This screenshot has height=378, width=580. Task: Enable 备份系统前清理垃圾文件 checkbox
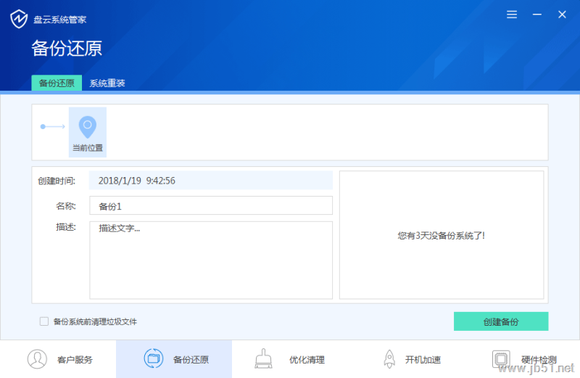[x=44, y=321]
